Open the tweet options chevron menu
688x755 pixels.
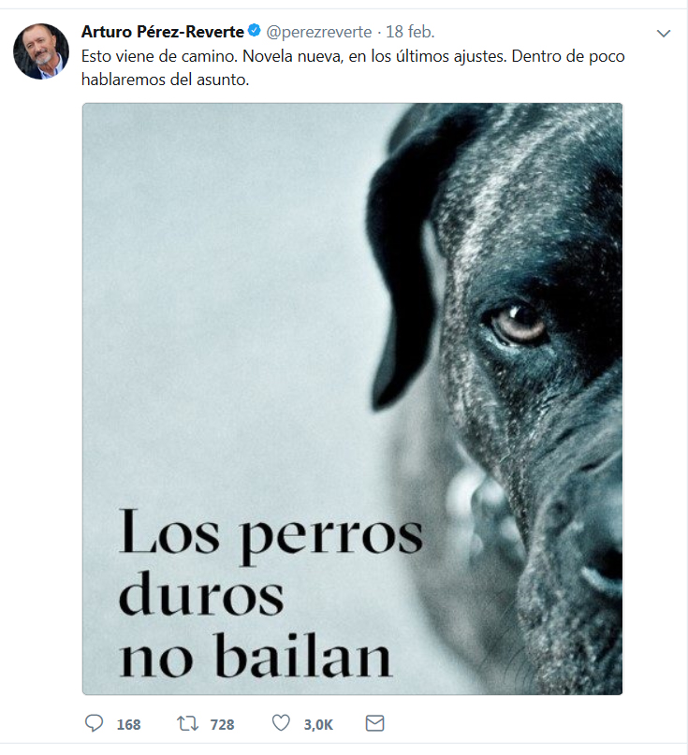[x=664, y=34]
